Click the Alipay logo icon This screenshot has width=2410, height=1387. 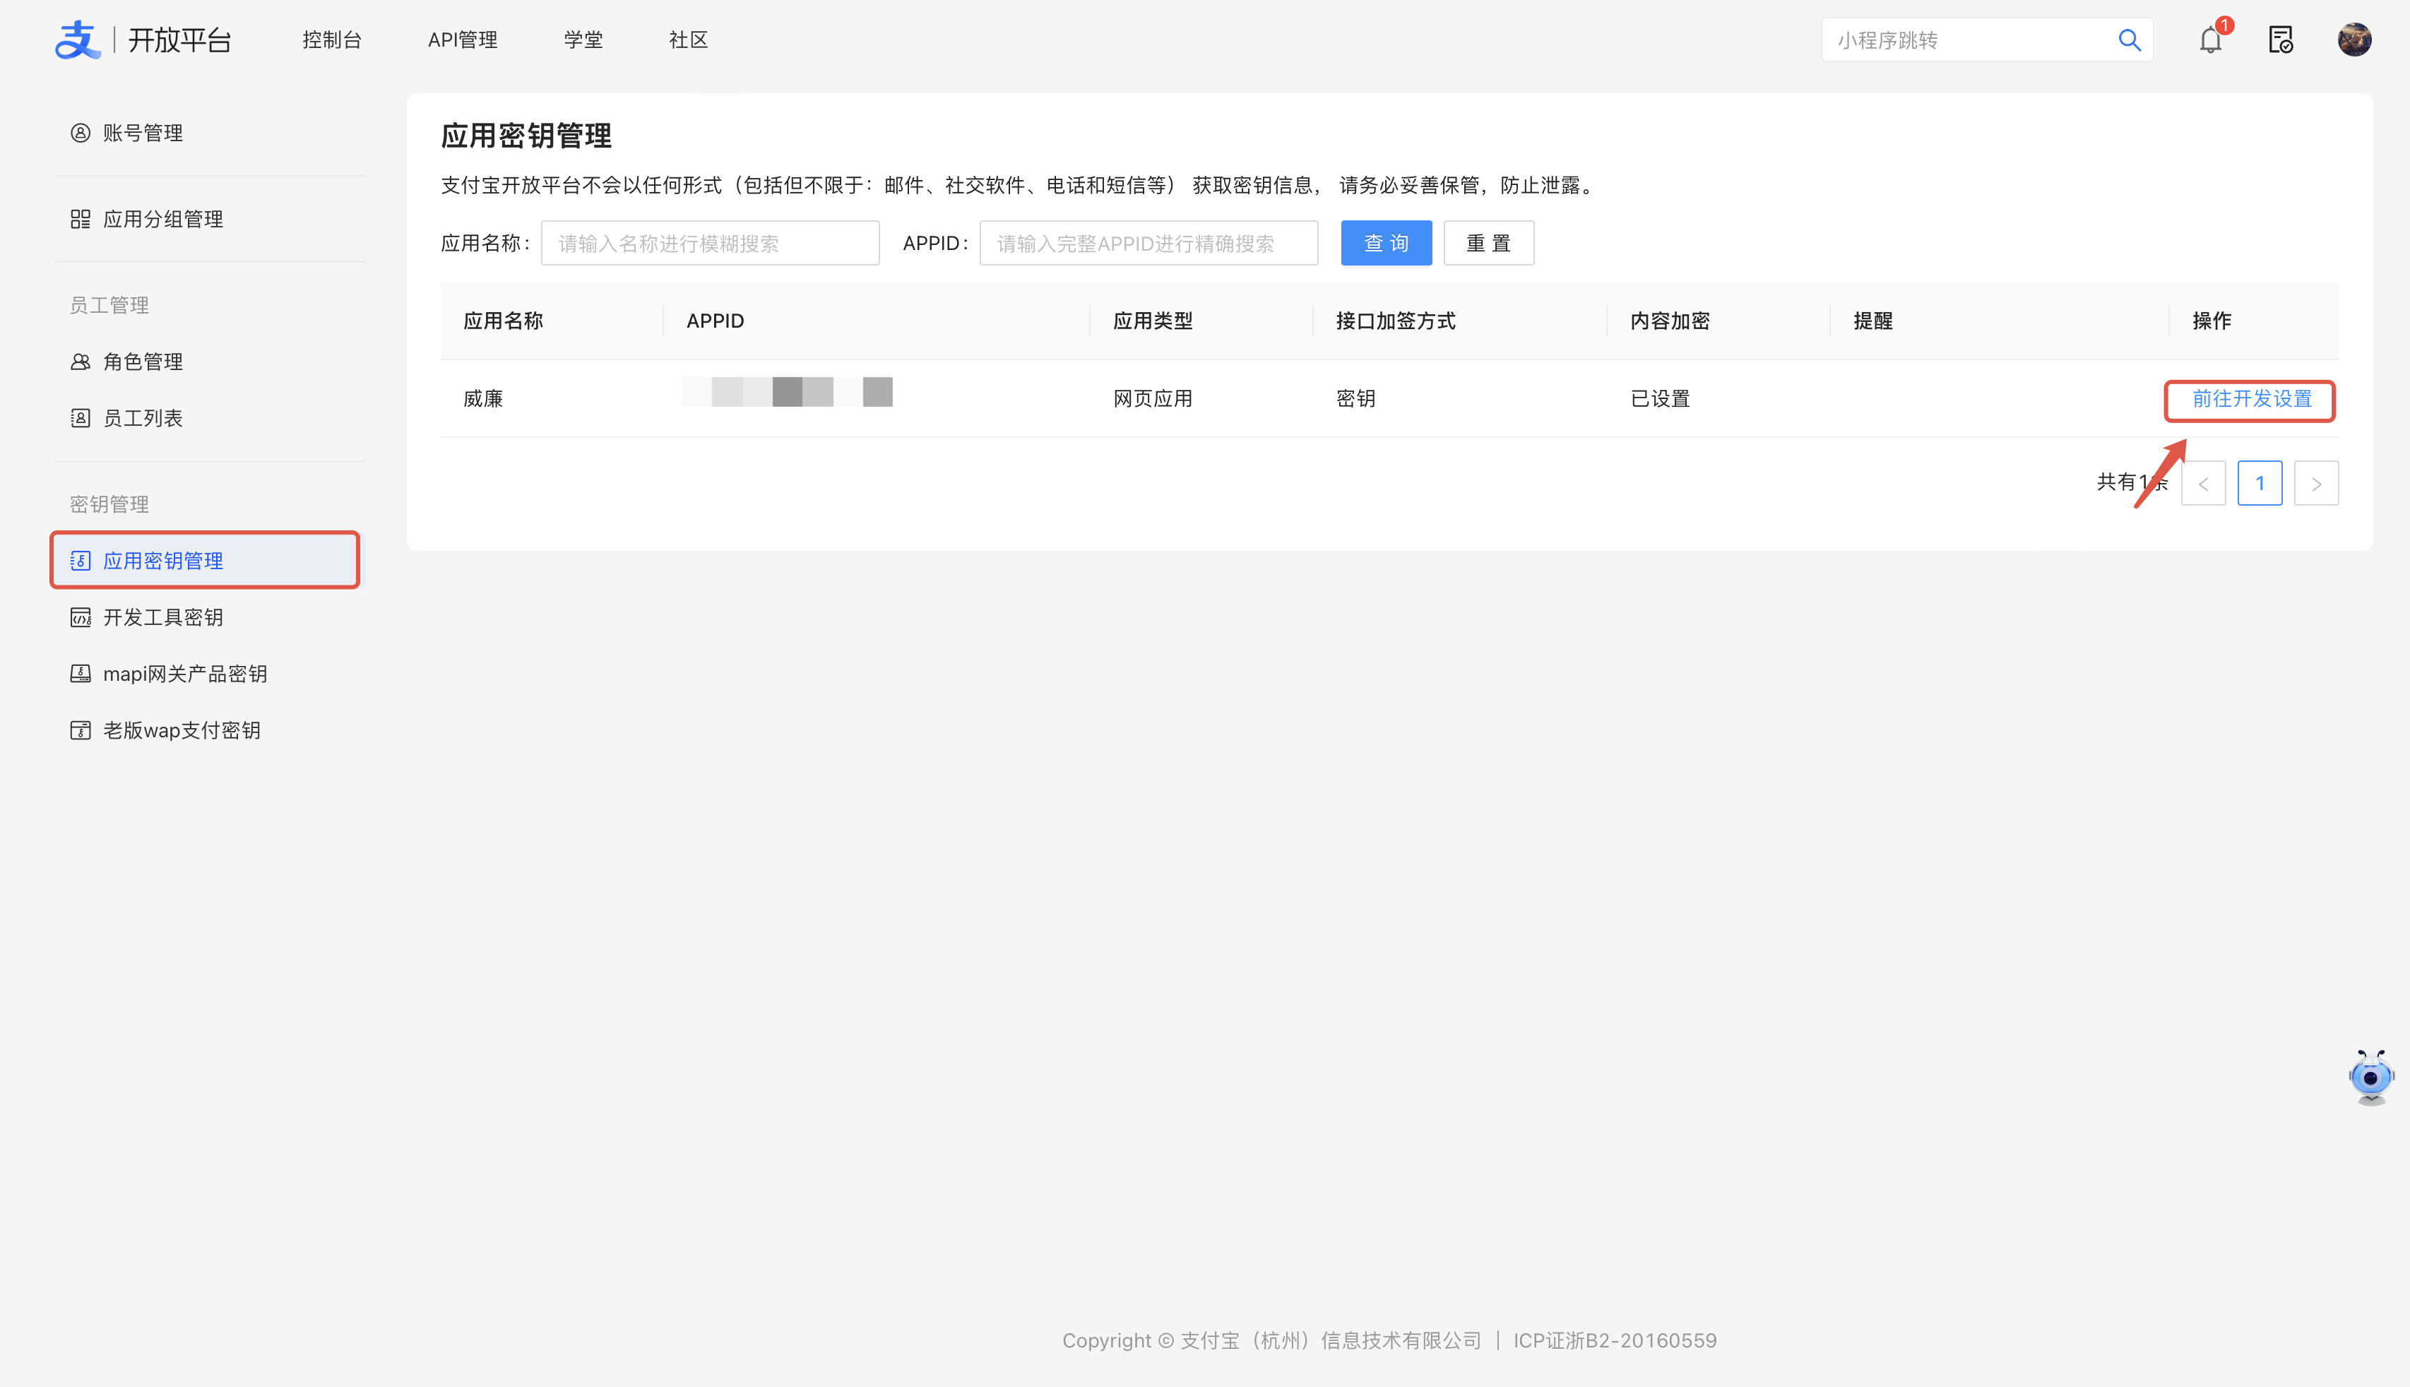pos(77,40)
